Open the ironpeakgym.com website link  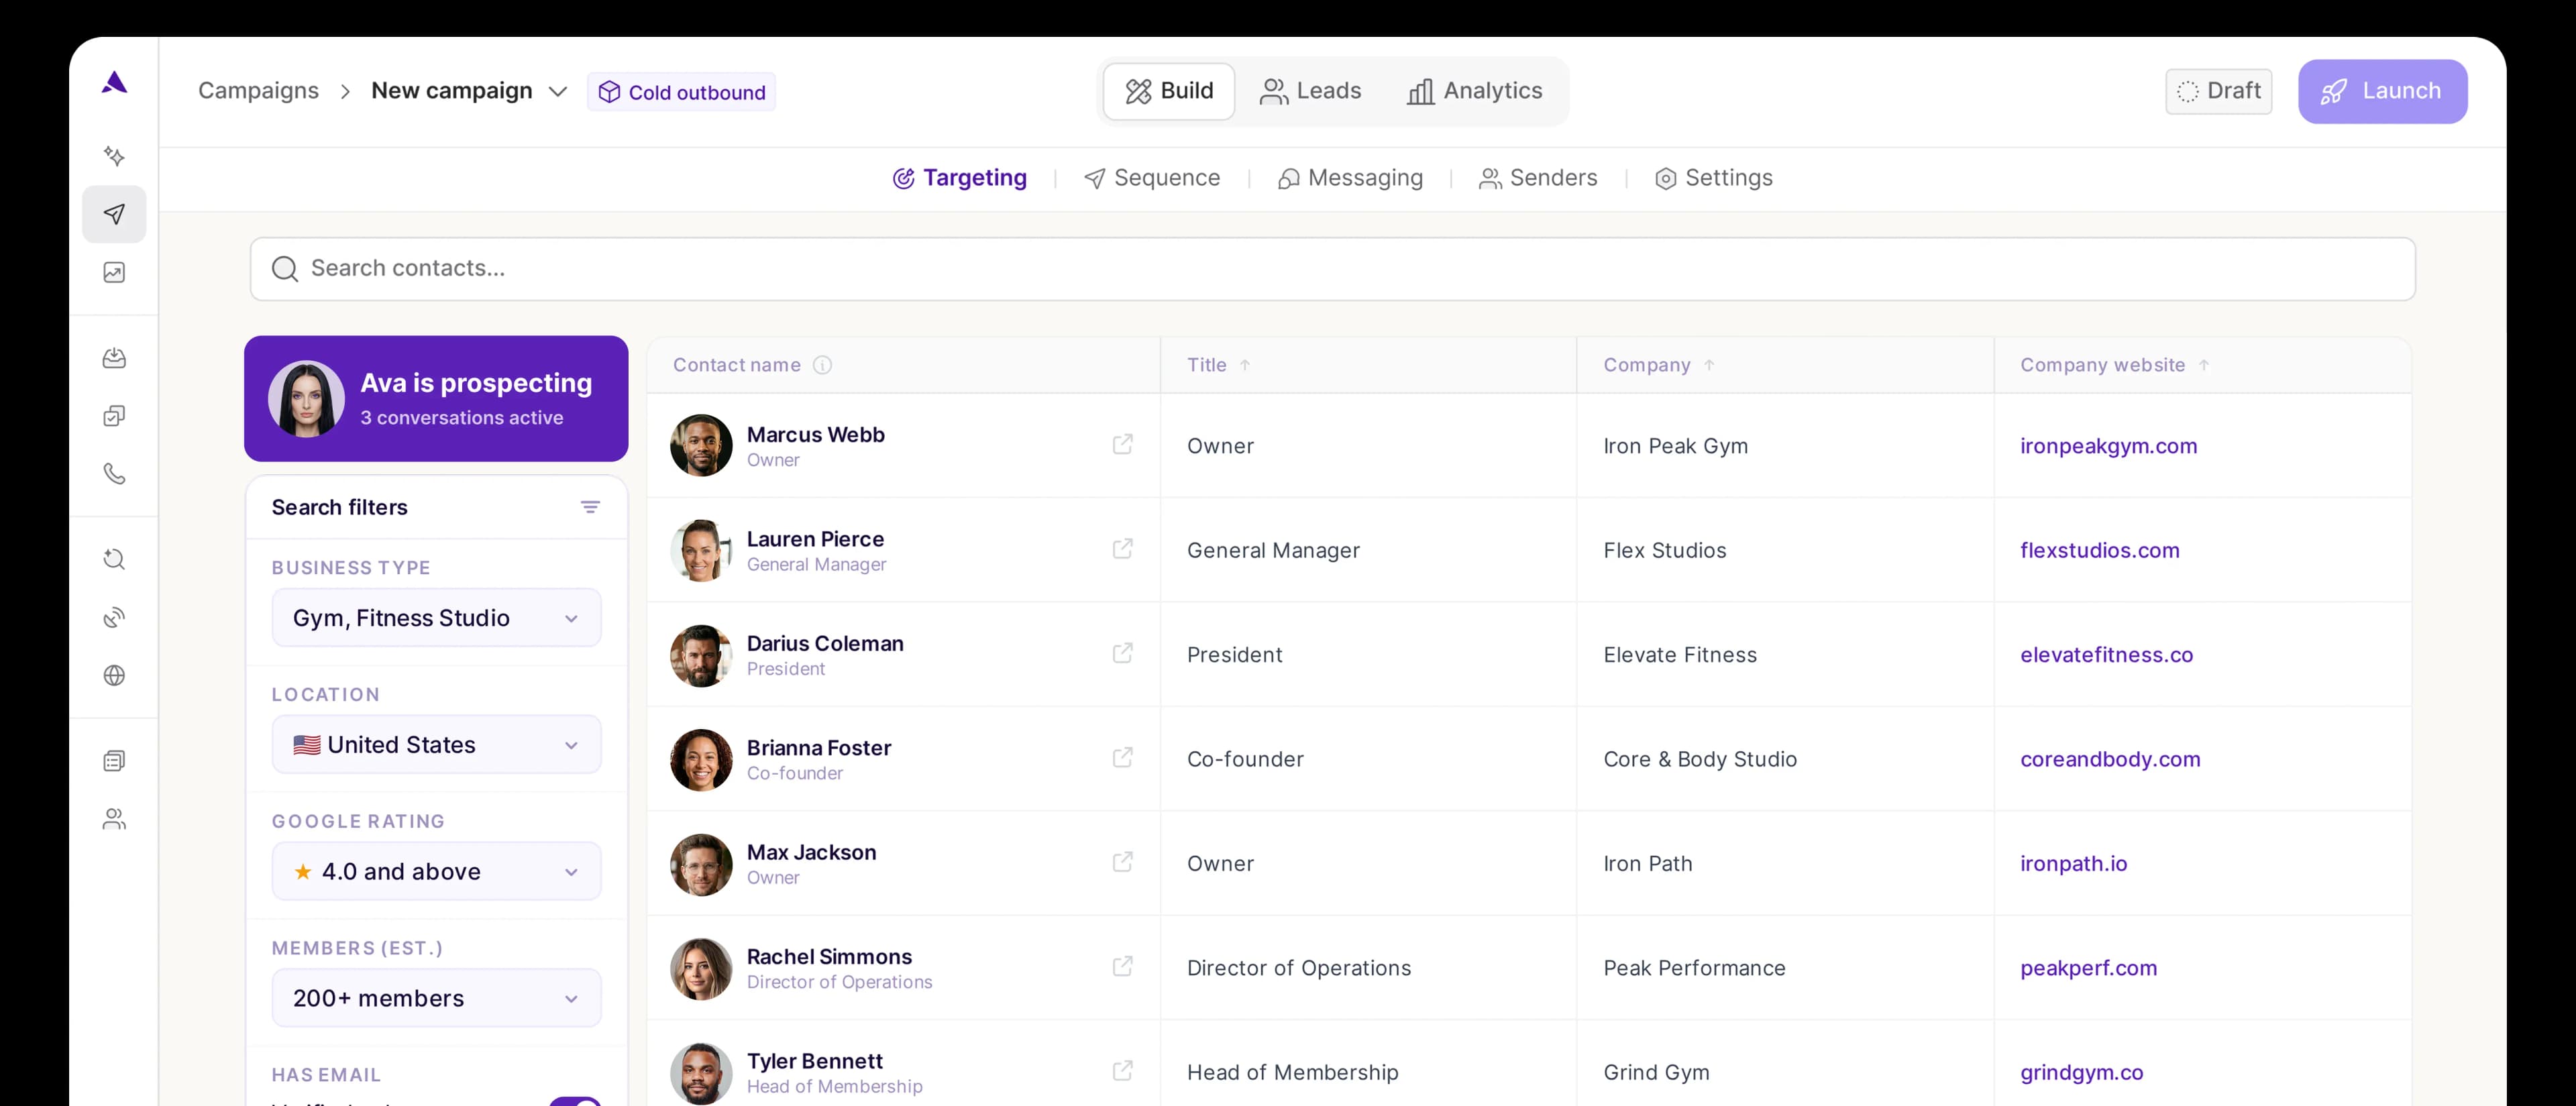tap(2108, 446)
